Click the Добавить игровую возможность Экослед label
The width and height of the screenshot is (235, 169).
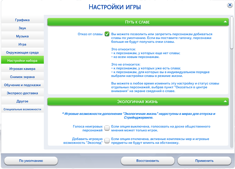[x=83, y=141]
